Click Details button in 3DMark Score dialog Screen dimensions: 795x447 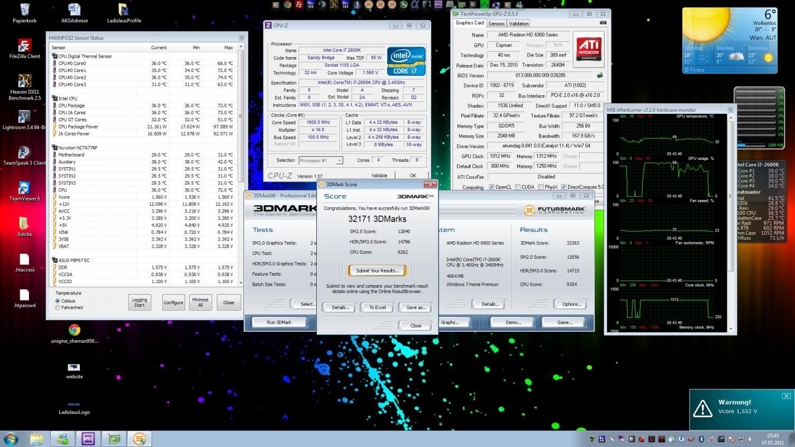(340, 307)
